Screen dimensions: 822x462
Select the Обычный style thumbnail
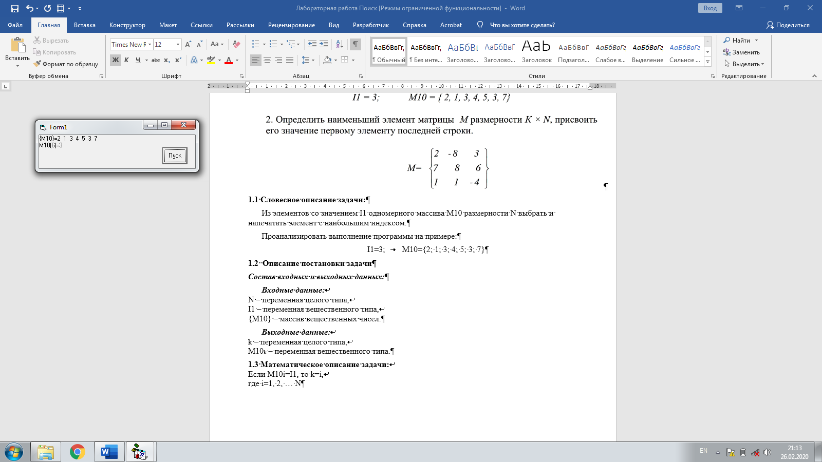pyautogui.click(x=389, y=50)
